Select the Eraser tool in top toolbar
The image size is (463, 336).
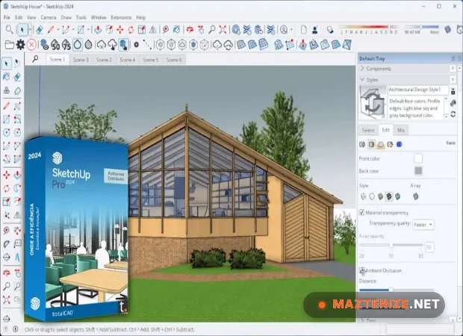click(x=40, y=30)
